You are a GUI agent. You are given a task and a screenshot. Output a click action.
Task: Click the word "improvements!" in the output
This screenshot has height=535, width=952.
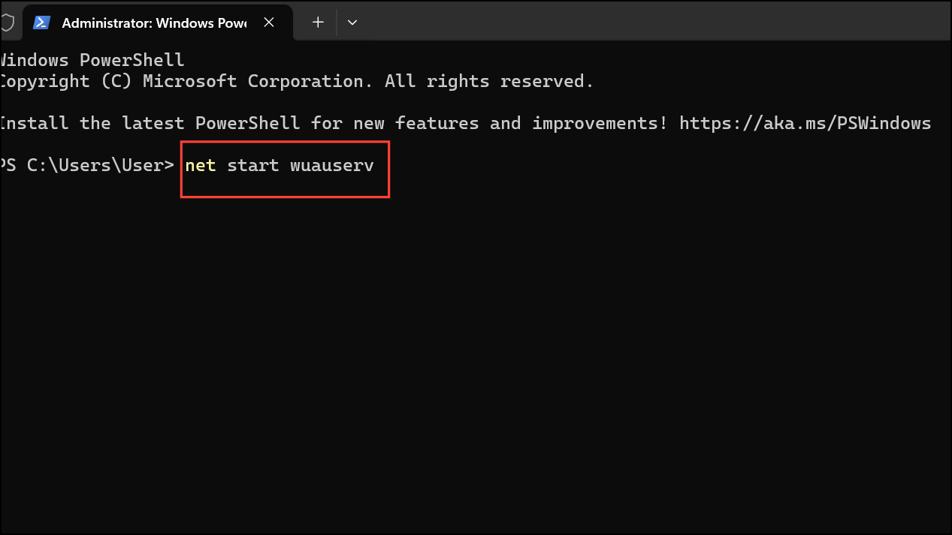pos(600,123)
